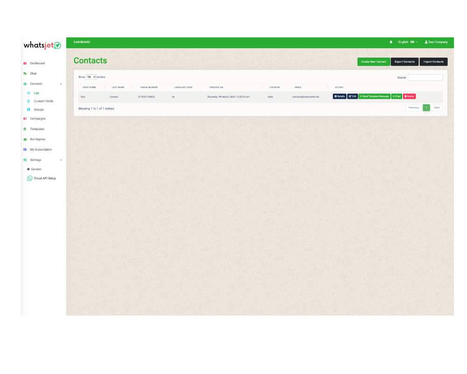467x374 pixels.
Task: Sort table by First Name column
Action: tap(90, 87)
